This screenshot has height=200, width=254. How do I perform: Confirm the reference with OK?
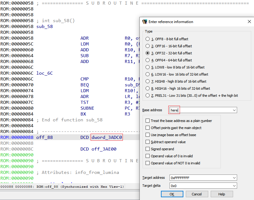click(172, 194)
